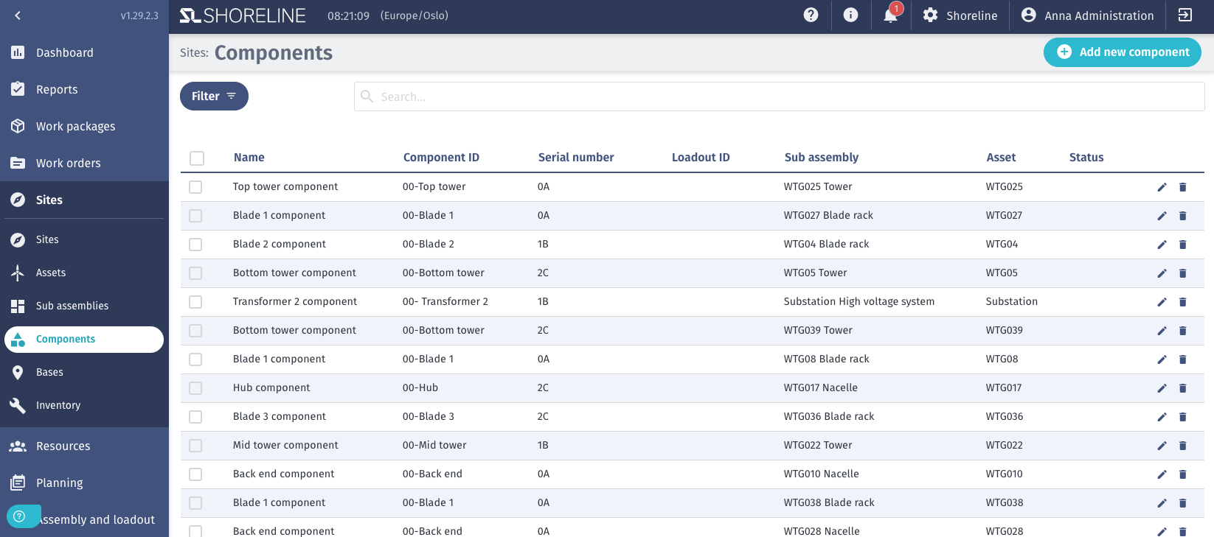This screenshot has height=537, width=1214.
Task: Delete Mid tower component row
Action: pyautogui.click(x=1182, y=446)
